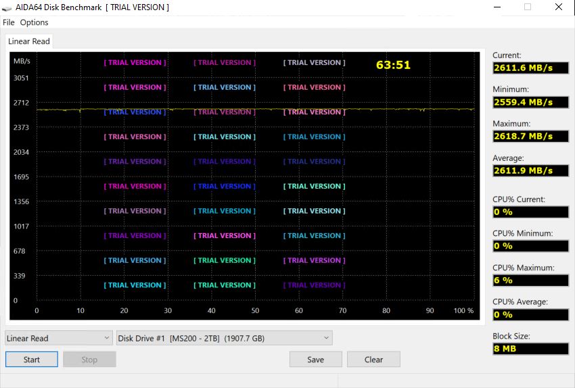Open the Linear Read test type dropdown
This screenshot has width=575, height=388.
coord(58,338)
